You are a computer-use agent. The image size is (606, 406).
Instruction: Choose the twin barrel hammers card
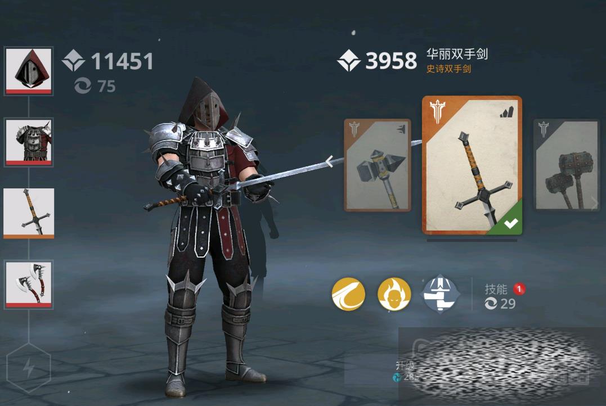[x=566, y=165]
